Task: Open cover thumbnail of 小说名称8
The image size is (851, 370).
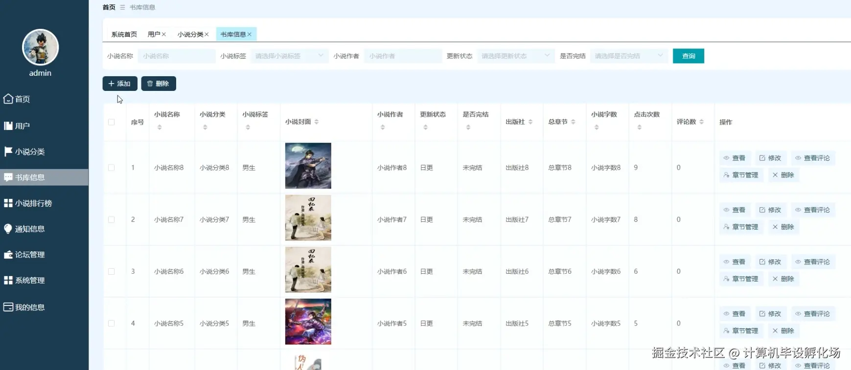Action: 308,166
